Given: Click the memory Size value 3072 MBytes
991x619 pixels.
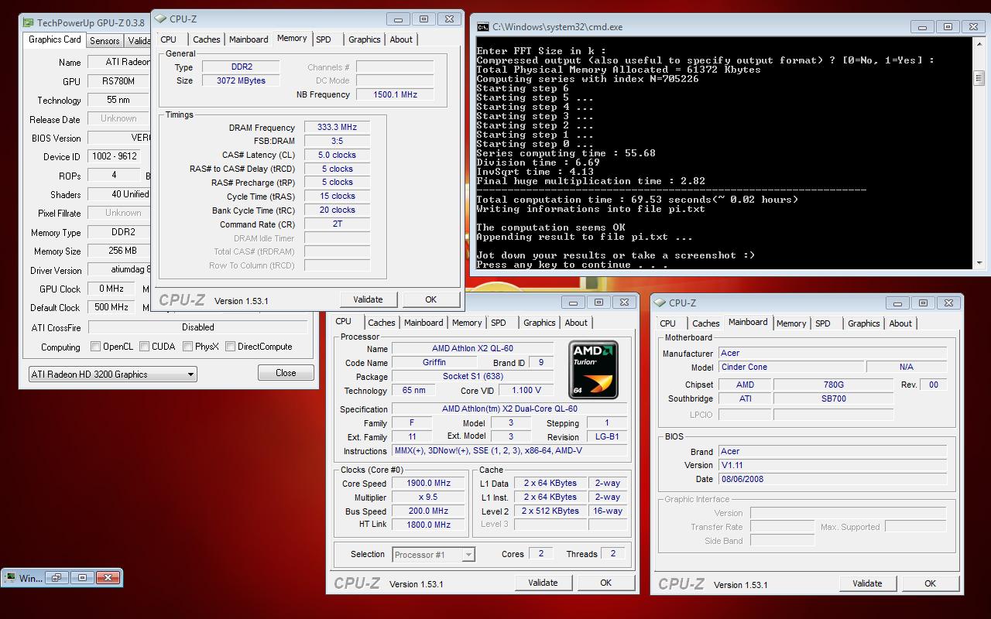Looking at the screenshot, I should [242, 80].
